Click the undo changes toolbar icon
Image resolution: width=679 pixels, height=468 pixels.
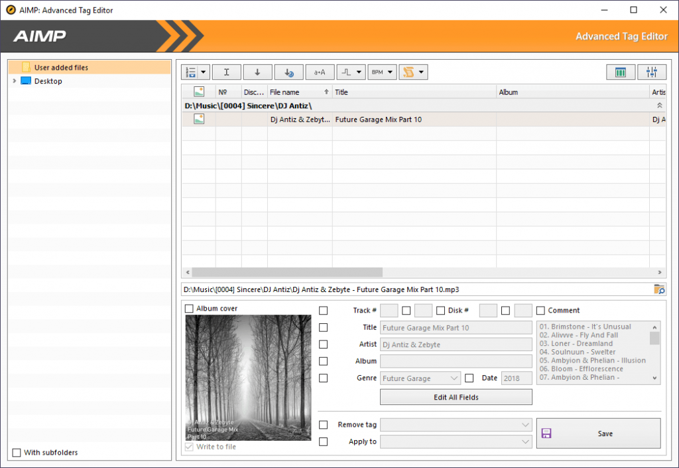(410, 72)
